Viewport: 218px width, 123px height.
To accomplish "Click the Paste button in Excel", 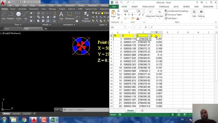I will (x=113, y=14).
